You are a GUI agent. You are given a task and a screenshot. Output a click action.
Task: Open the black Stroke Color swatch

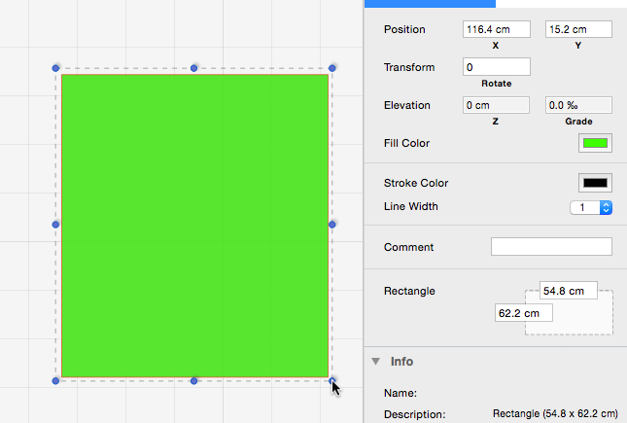(x=595, y=183)
